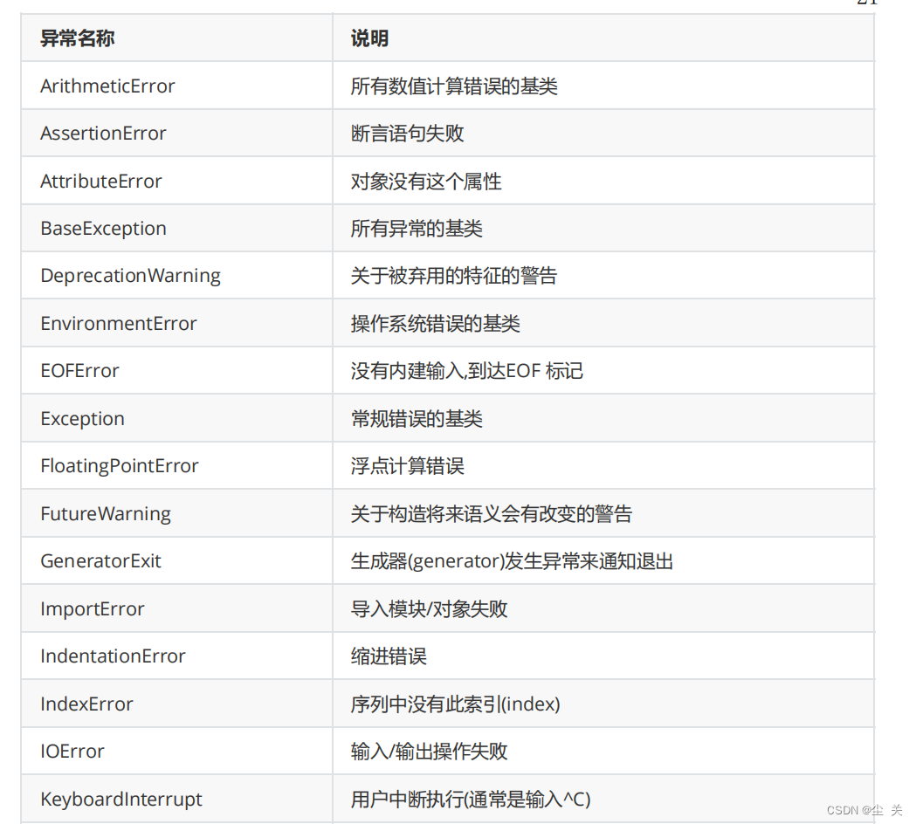Click FloatingPointError in the table
916x824 pixels.
tap(120, 467)
